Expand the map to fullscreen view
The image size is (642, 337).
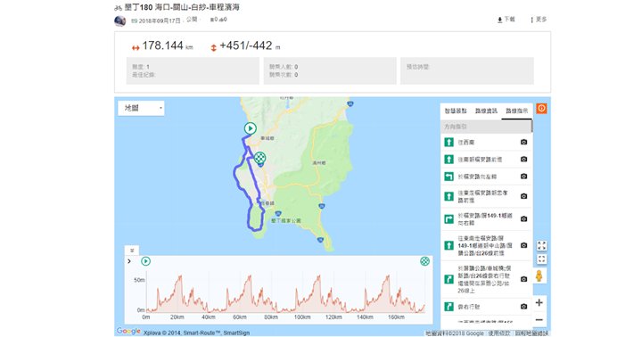541,245
